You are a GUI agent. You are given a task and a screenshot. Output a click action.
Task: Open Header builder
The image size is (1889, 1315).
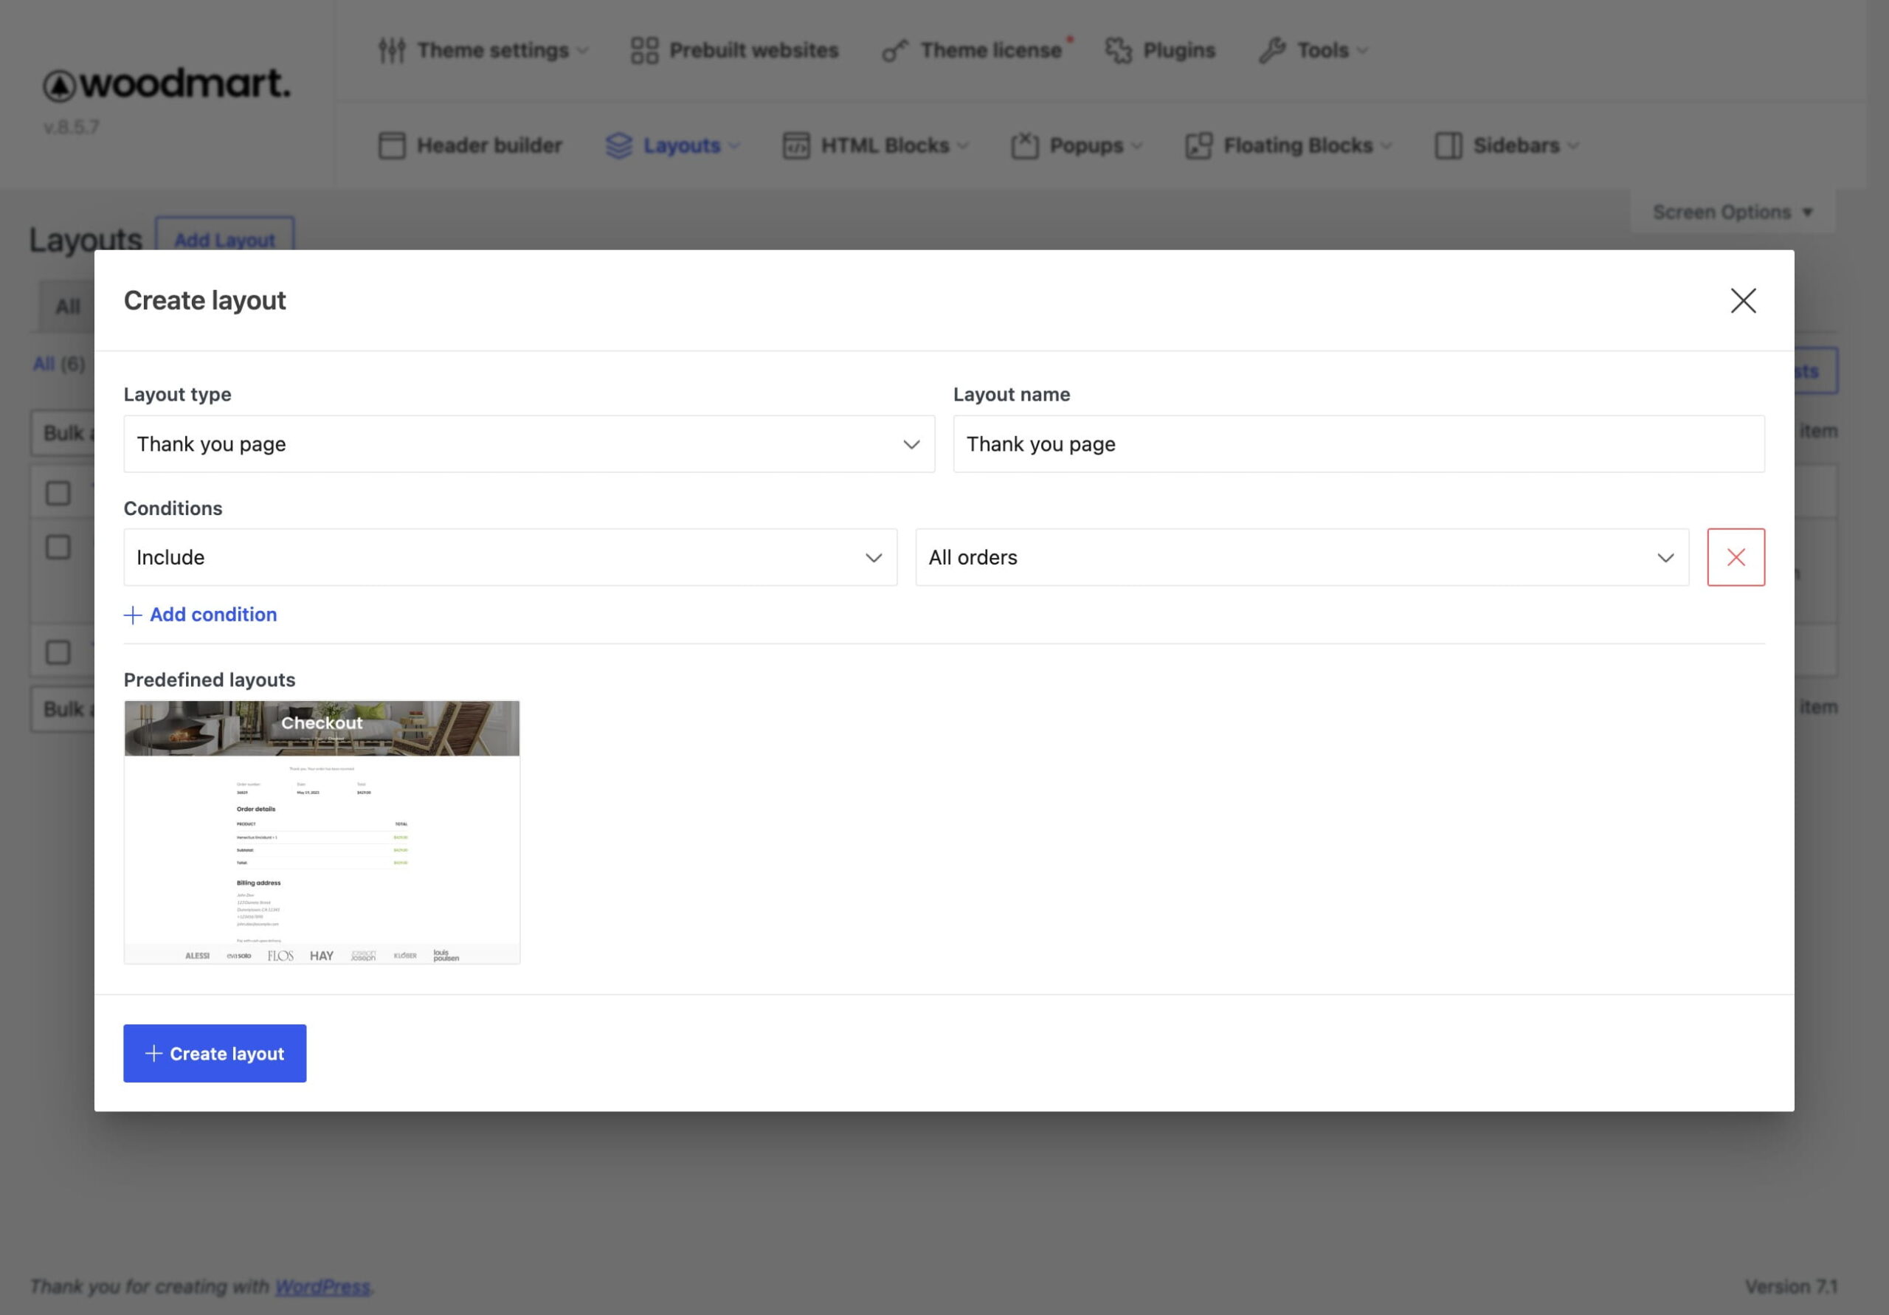(470, 145)
